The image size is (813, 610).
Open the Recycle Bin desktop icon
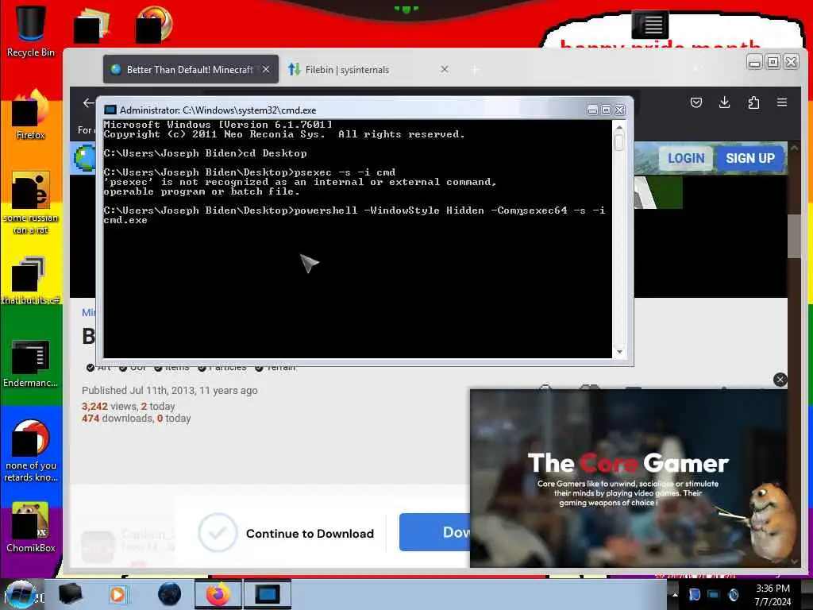click(x=31, y=31)
